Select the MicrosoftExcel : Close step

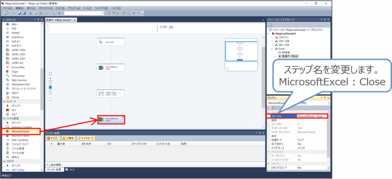point(111,119)
